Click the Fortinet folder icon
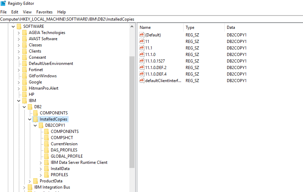Screen dimensions: 303x192 point(25,70)
